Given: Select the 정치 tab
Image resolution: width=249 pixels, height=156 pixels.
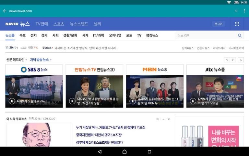Looking at the screenshot, I should click(x=33, y=35).
